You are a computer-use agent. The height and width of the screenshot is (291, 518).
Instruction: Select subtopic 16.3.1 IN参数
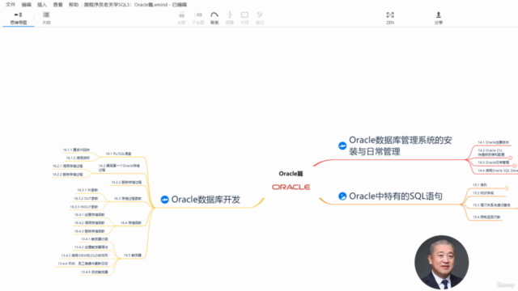tap(87, 191)
